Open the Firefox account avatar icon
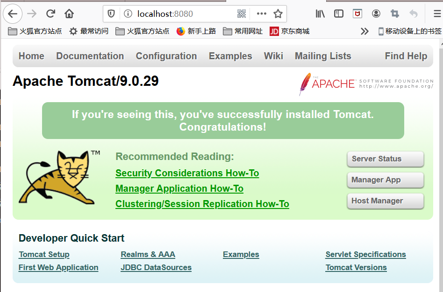 [x=376, y=14]
